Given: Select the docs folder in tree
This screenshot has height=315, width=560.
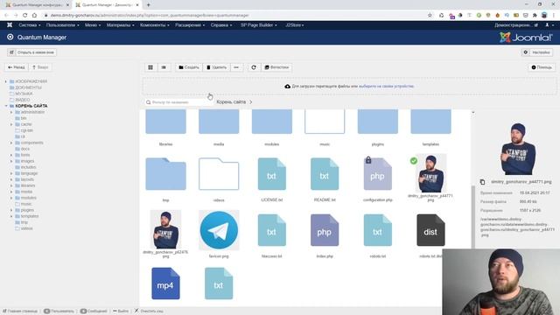Looking at the screenshot, I should pyautogui.click(x=25, y=149).
